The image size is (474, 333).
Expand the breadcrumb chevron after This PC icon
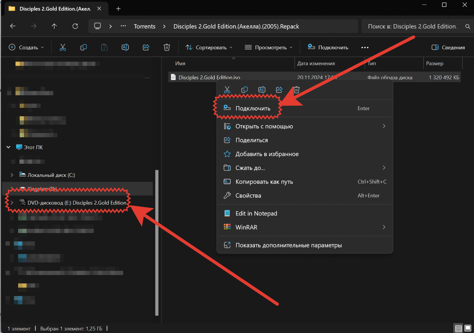coord(111,26)
